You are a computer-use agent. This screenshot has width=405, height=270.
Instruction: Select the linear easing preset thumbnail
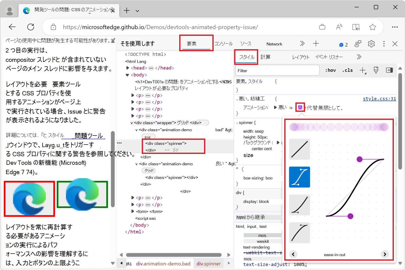[299, 149]
